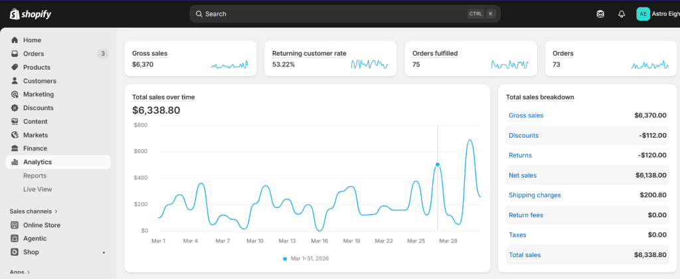This screenshot has width=680, height=279.
Task: Click the Home house icon
Action: pyautogui.click(x=15, y=40)
